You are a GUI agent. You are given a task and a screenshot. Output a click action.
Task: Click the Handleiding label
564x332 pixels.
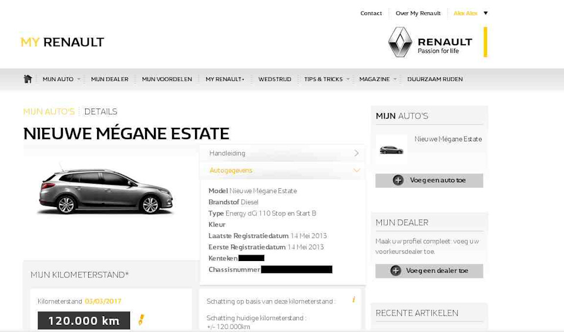click(227, 153)
